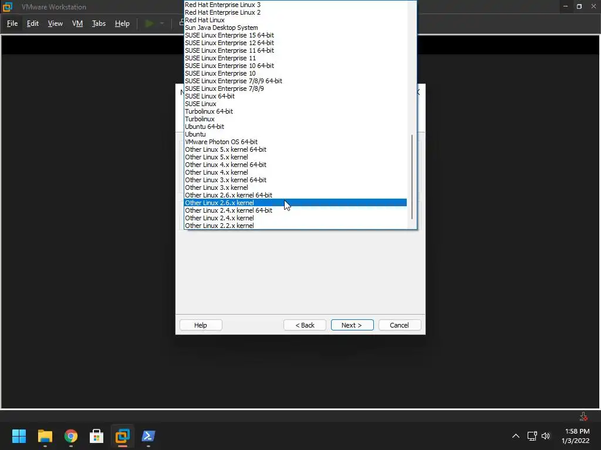The height and width of the screenshot is (450, 601).
Task: Click the VMware Workstation title bar logo
Action: pyautogui.click(x=8, y=7)
